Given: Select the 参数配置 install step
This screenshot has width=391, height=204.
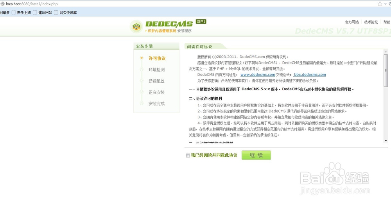Looking at the screenshot, I should pyautogui.click(x=157, y=81).
